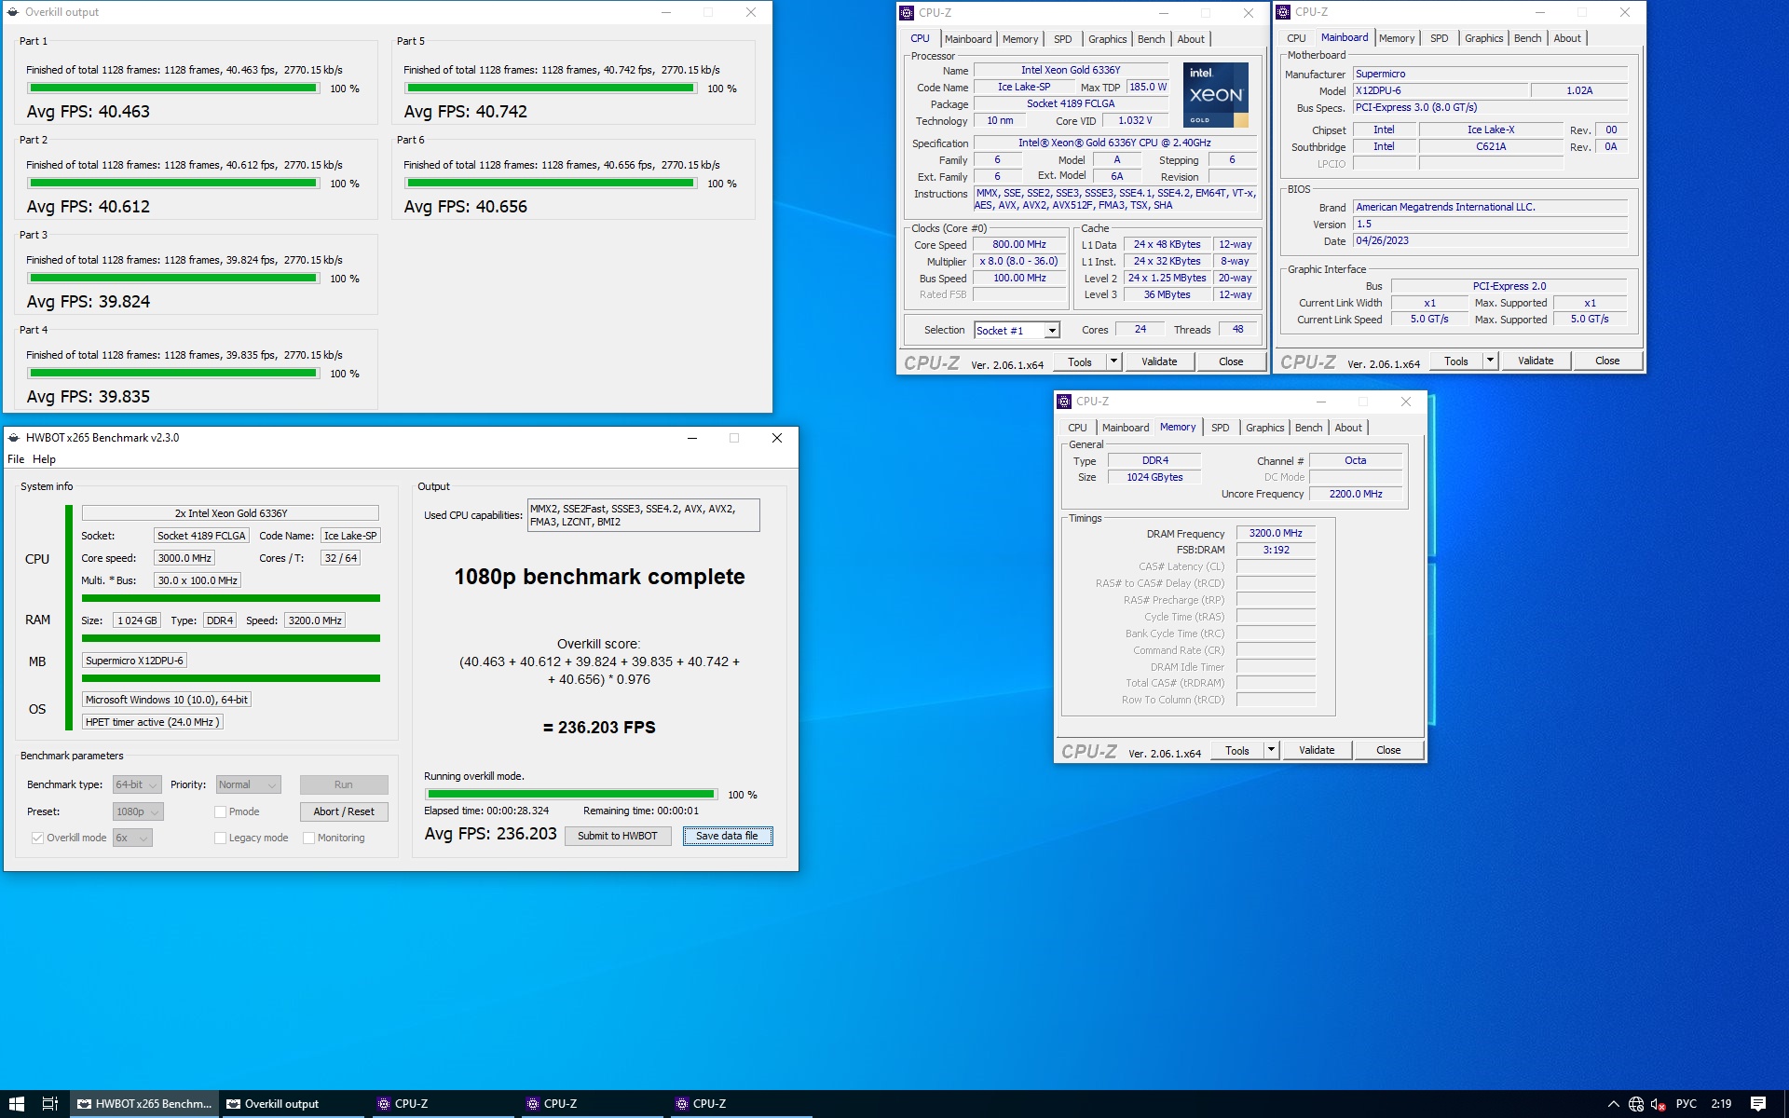1789x1118 pixels.
Task: Activate HWBOT x265 Benchmark taskbar button
Action: (145, 1104)
